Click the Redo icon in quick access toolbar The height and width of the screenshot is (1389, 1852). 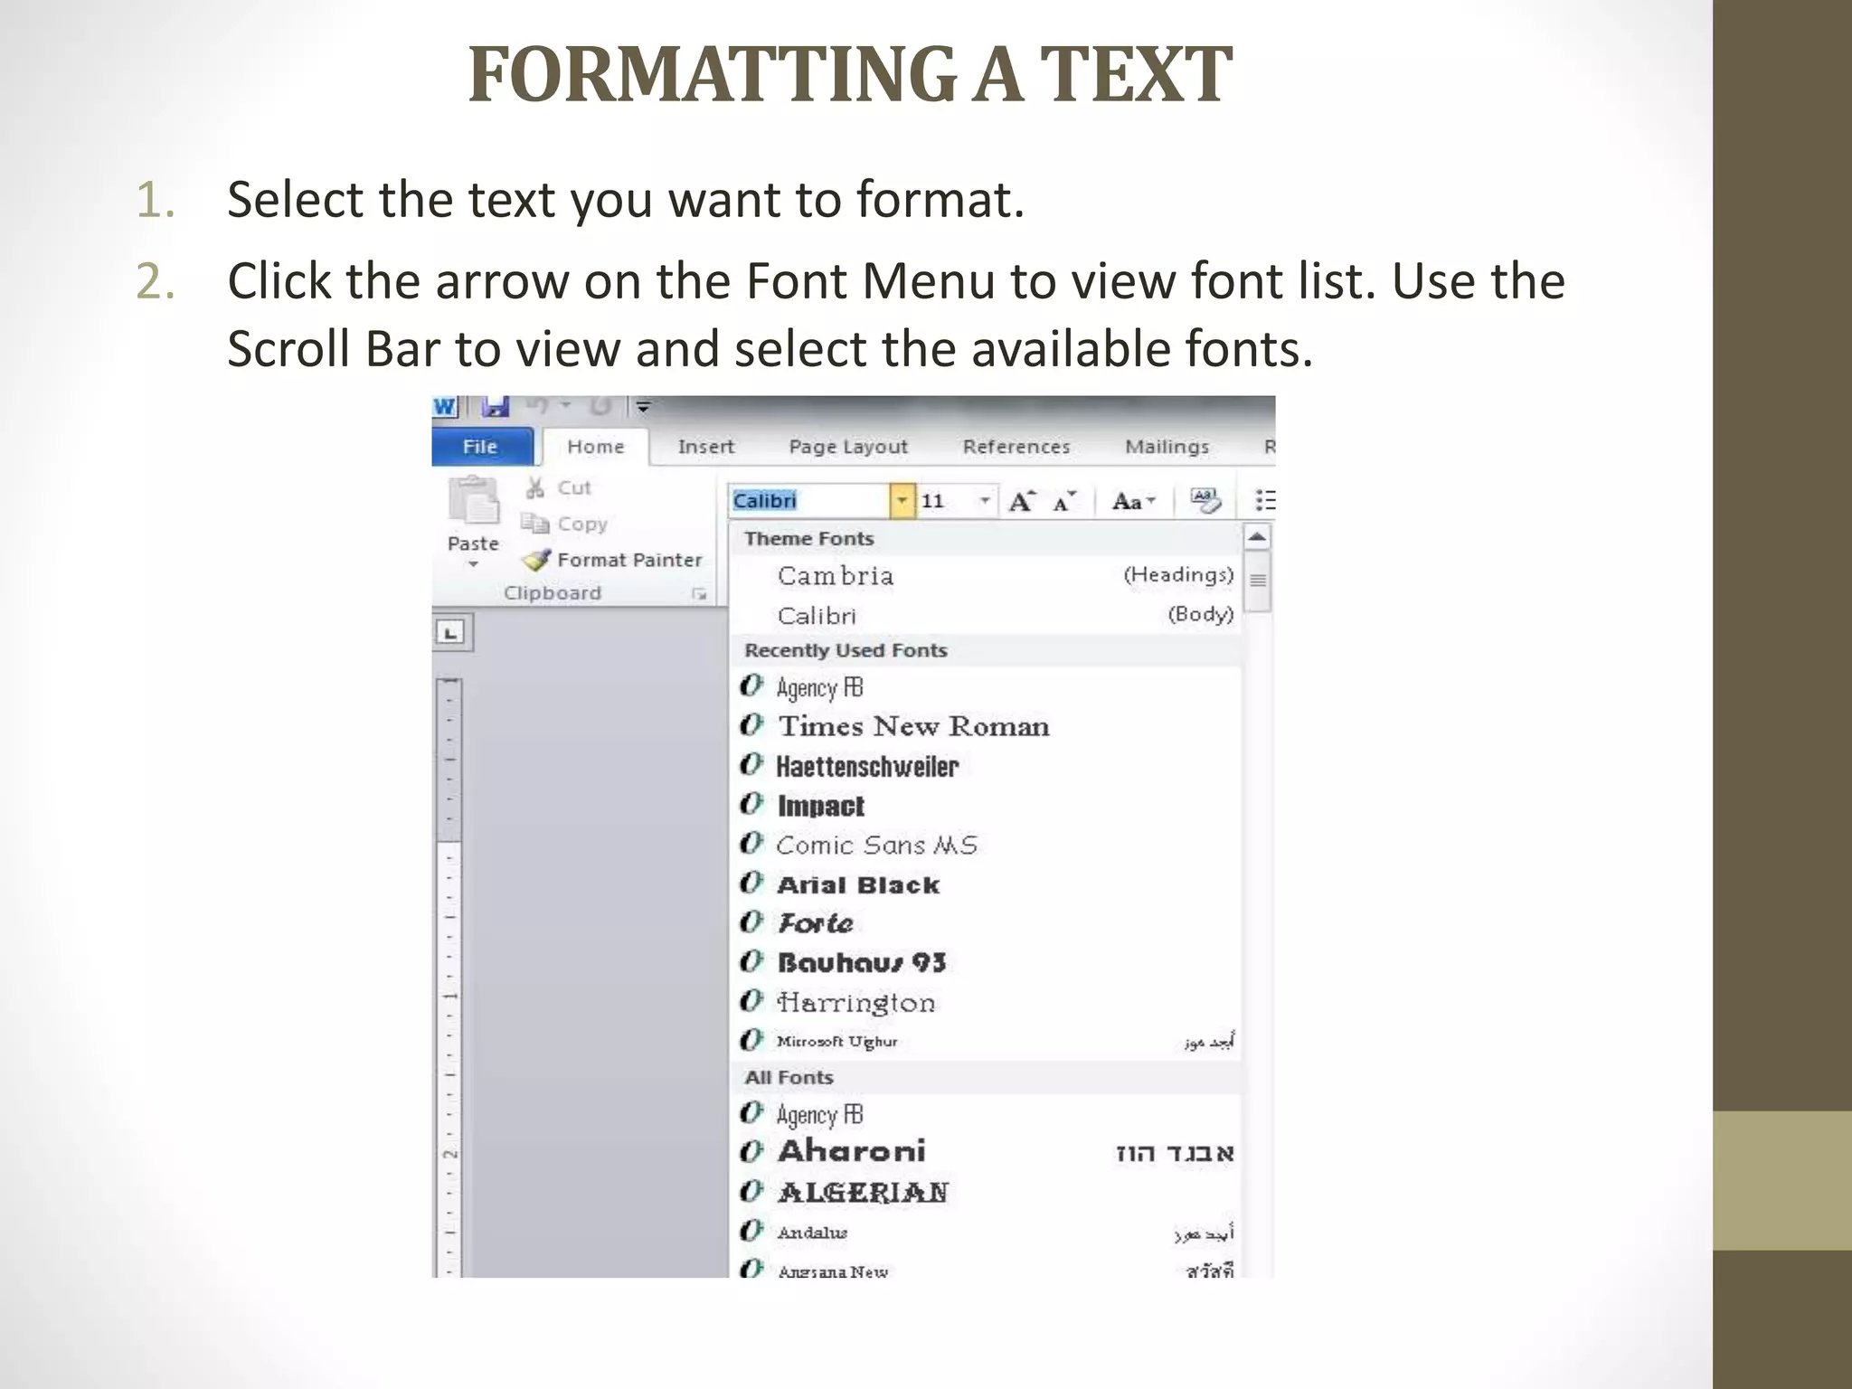pyautogui.click(x=601, y=406)
